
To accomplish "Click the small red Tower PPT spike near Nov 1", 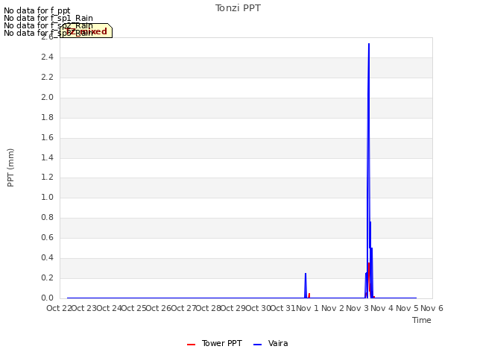I will tap(309, 294).
